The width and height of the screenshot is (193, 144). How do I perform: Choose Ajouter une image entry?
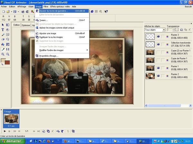click(62, 33)
